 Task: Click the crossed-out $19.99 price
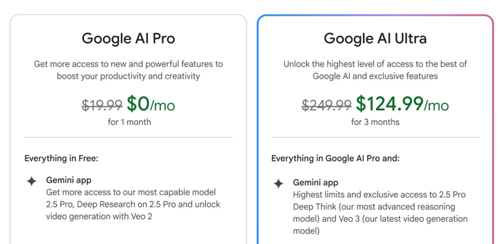tap(102, 105)
